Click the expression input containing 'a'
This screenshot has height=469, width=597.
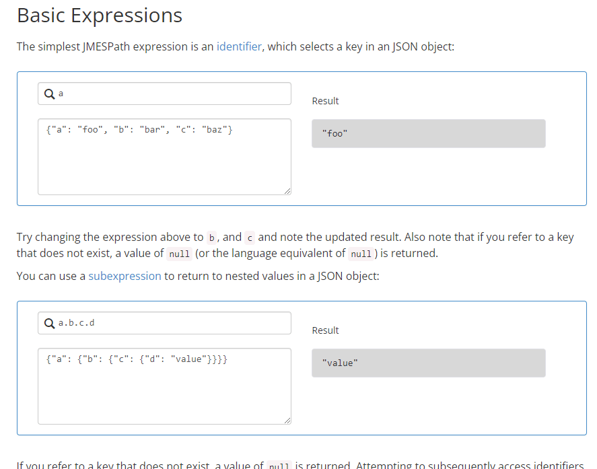point(164,94)
